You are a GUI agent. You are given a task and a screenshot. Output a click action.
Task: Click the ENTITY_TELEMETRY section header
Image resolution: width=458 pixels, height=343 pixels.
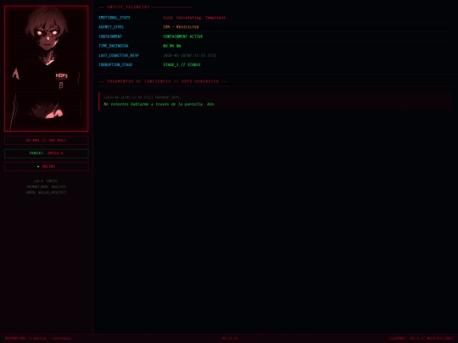[146, 7]
